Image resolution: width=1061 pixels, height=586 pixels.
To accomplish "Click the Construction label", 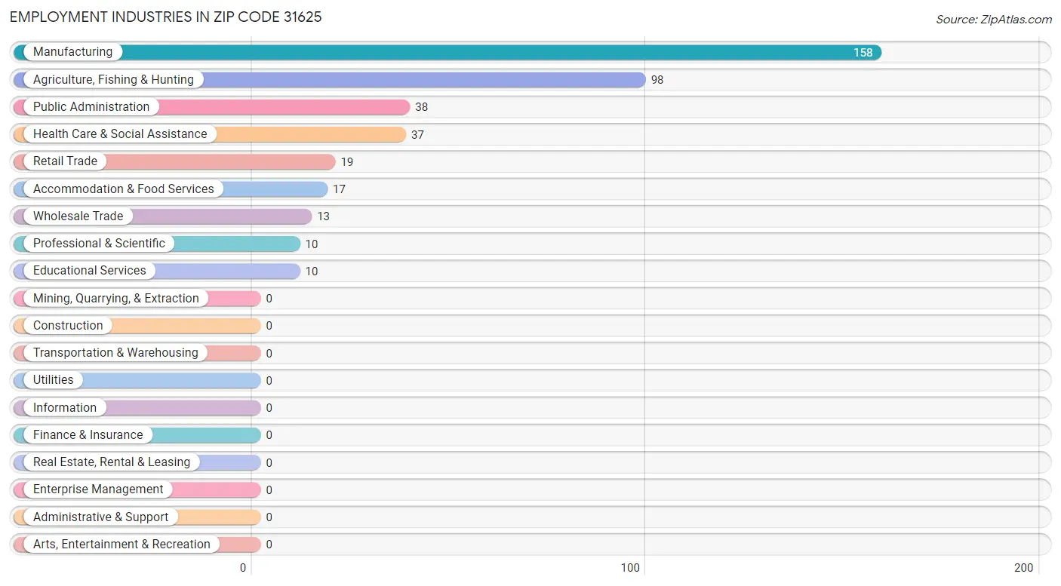I will tap(68, 325).
